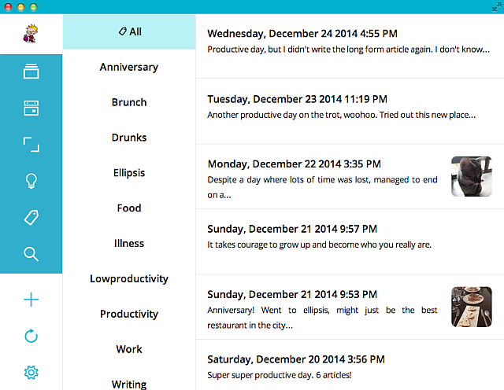504x390 pixels.
Task: Choose the Brunch tag
Action: pyautogui.click(x=129, y=102)
